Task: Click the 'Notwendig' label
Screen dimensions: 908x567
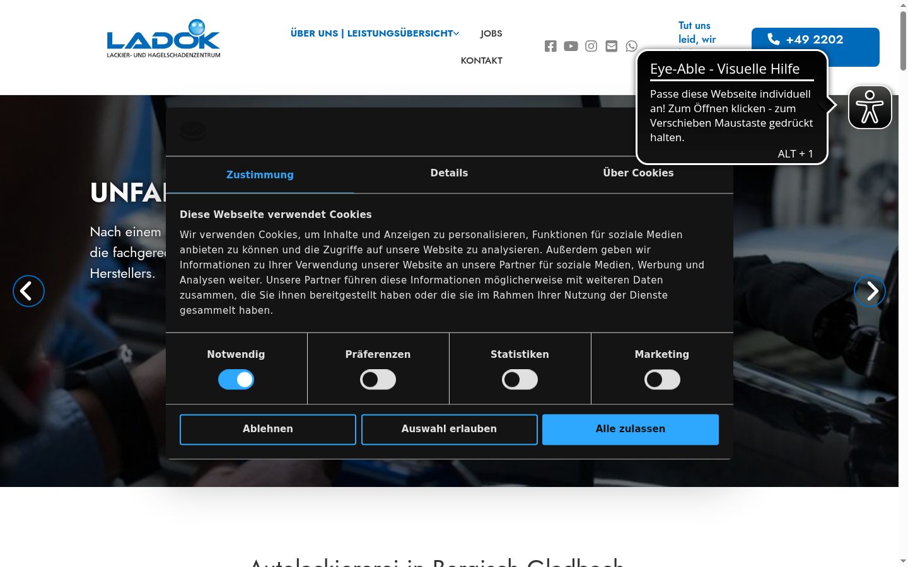Action: pyautogui.click(x=236, y=355)
